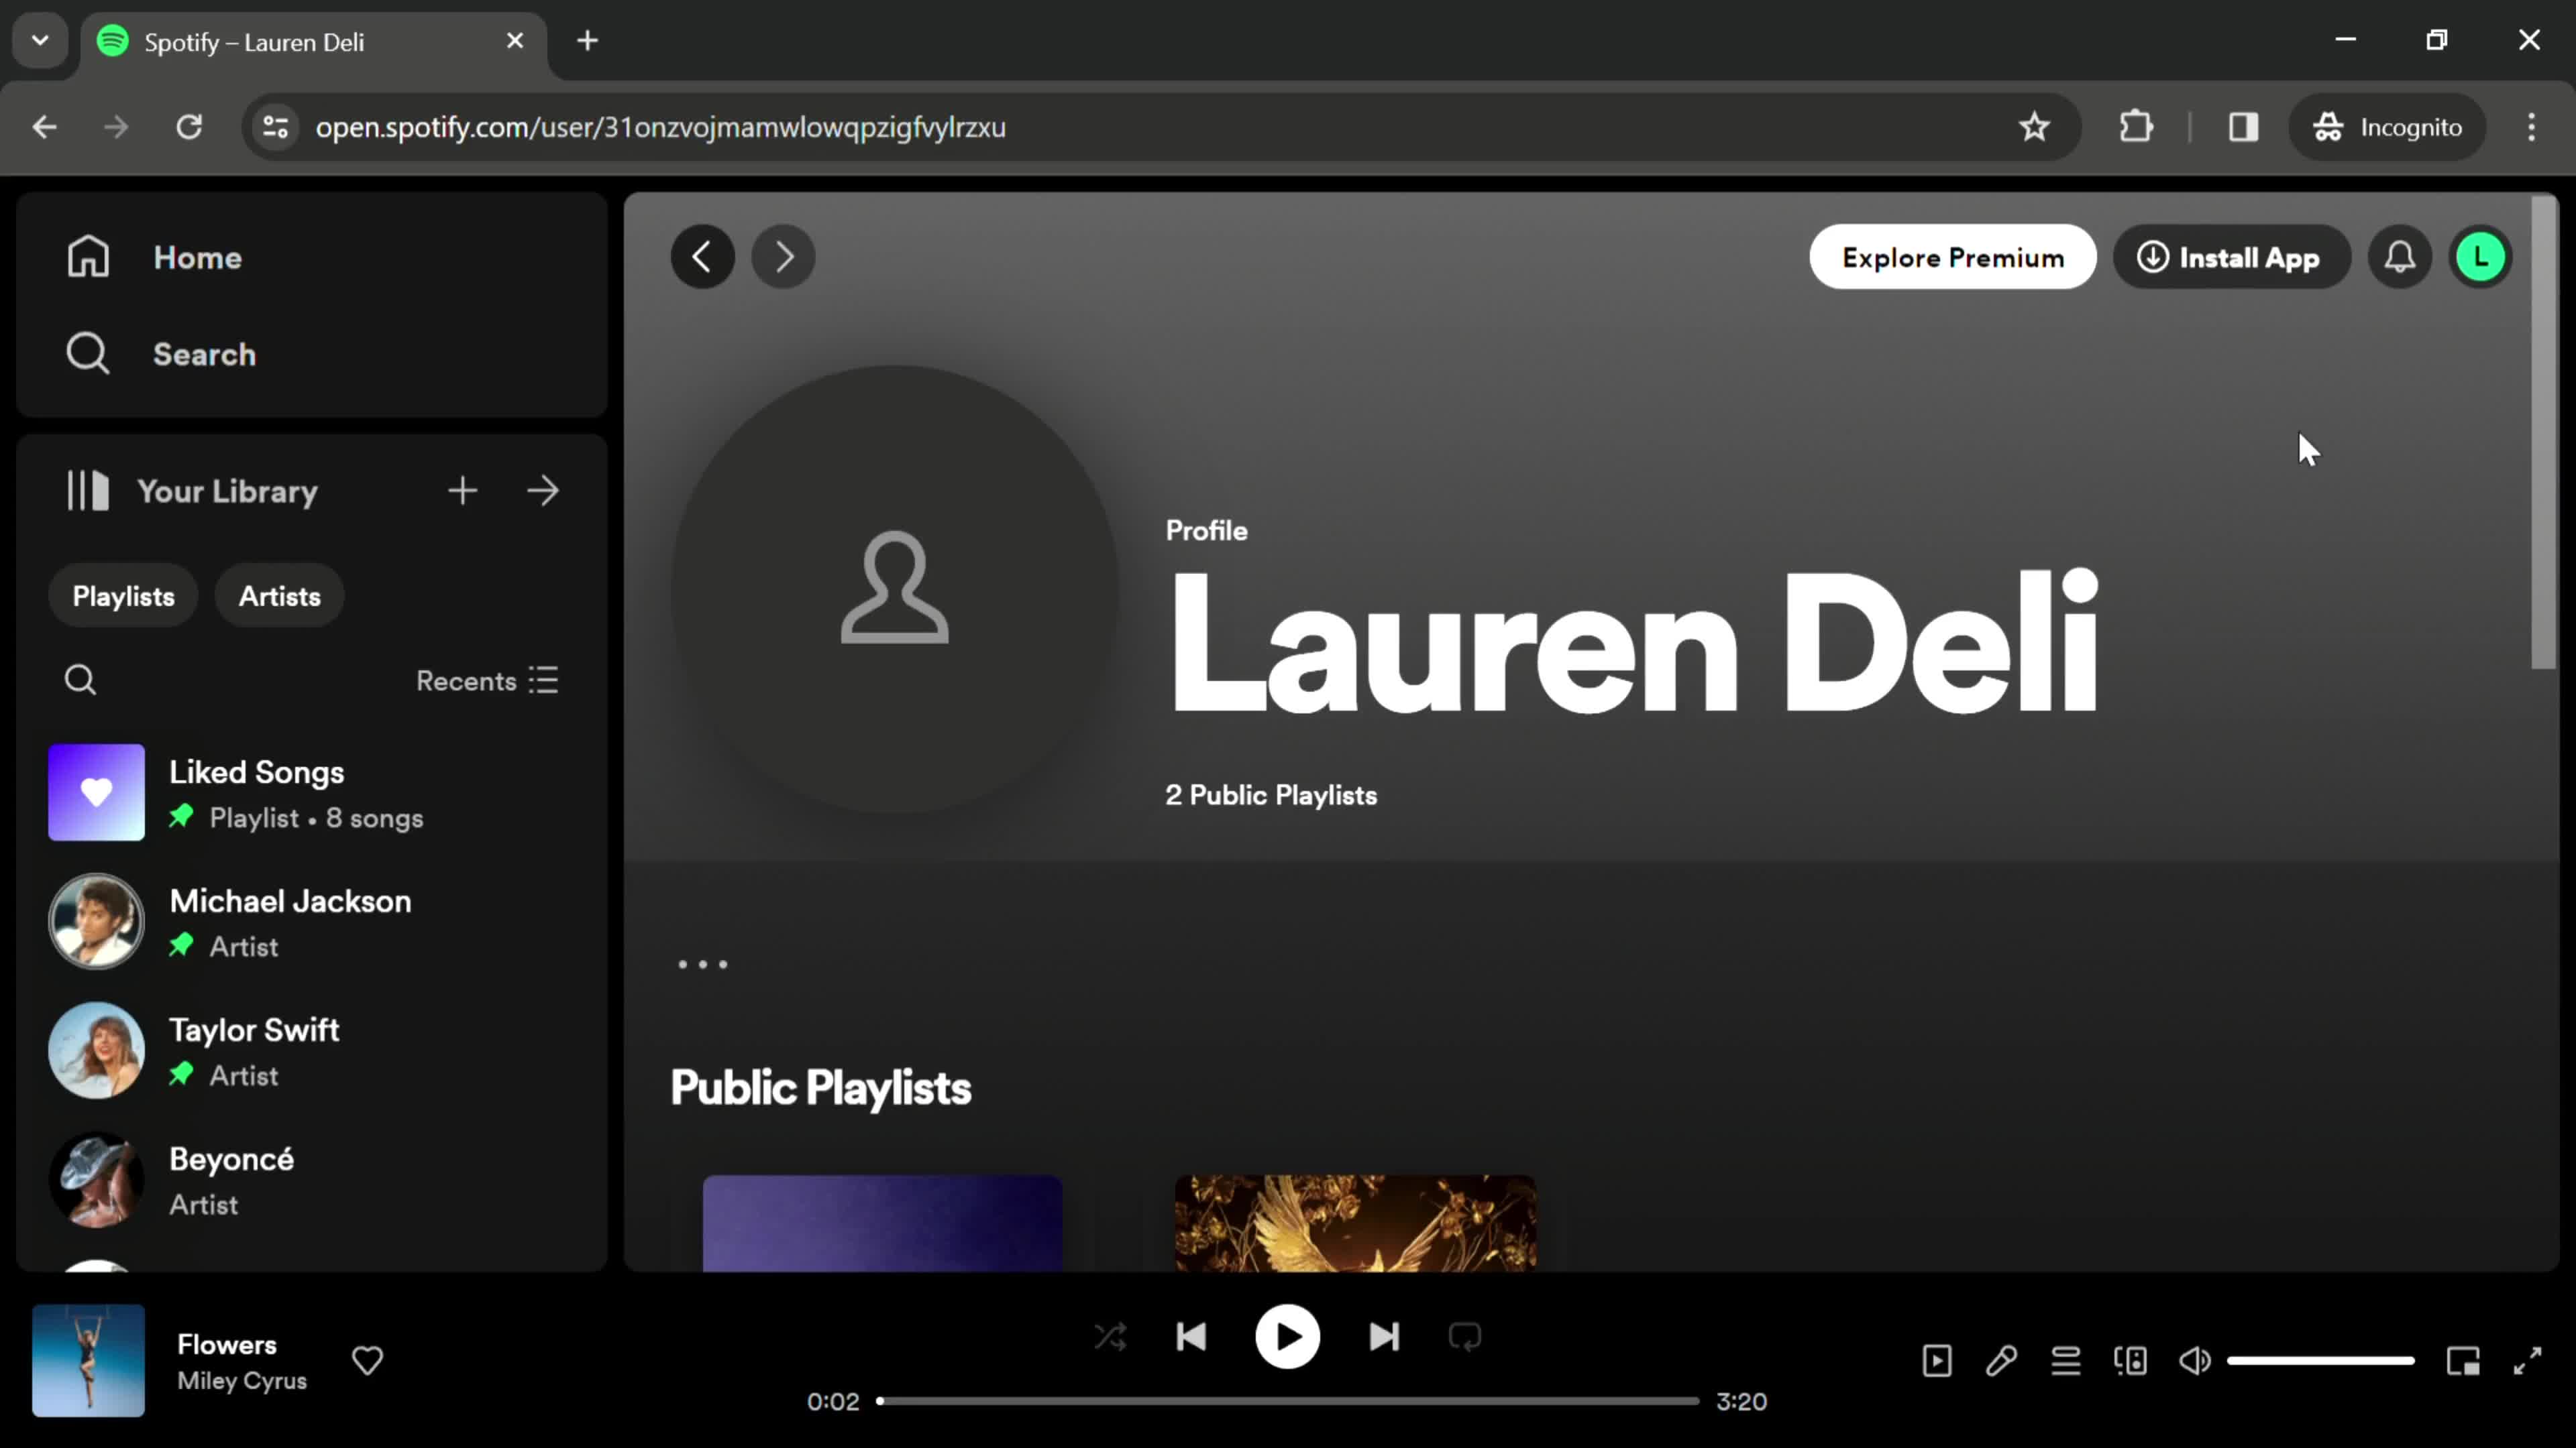Open Recents sort dropdown
The height and width of the screenshot is (1448, 2576).
(x=487, y=680)
